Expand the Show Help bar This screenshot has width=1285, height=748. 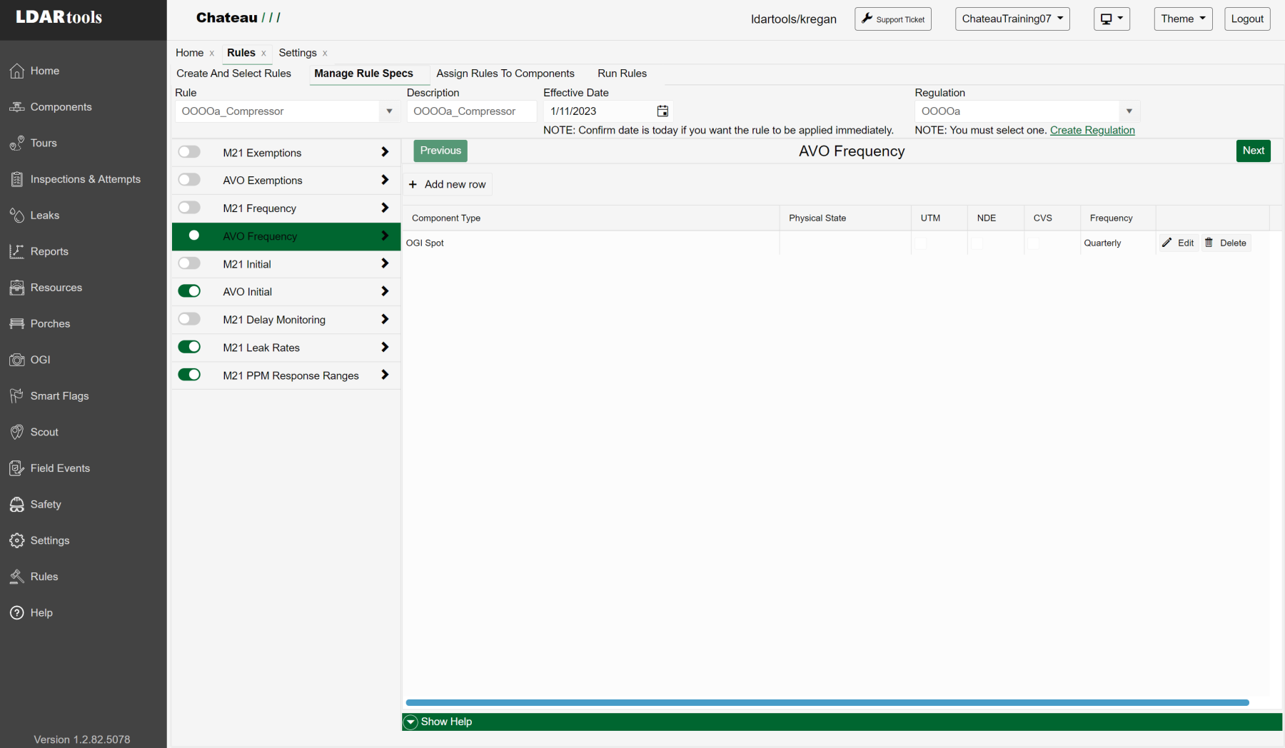pos(842,722)
